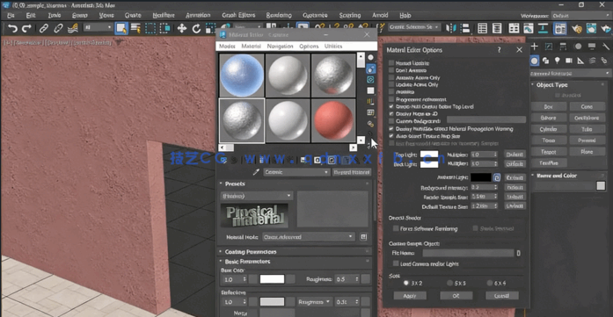The image size is (613, 317).
Task: Toggle the Custom Background checkbox
Action: point(391,121)
